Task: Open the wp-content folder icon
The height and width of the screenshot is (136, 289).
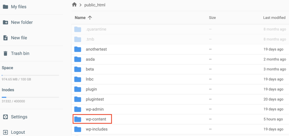Action: click(78, 119)
